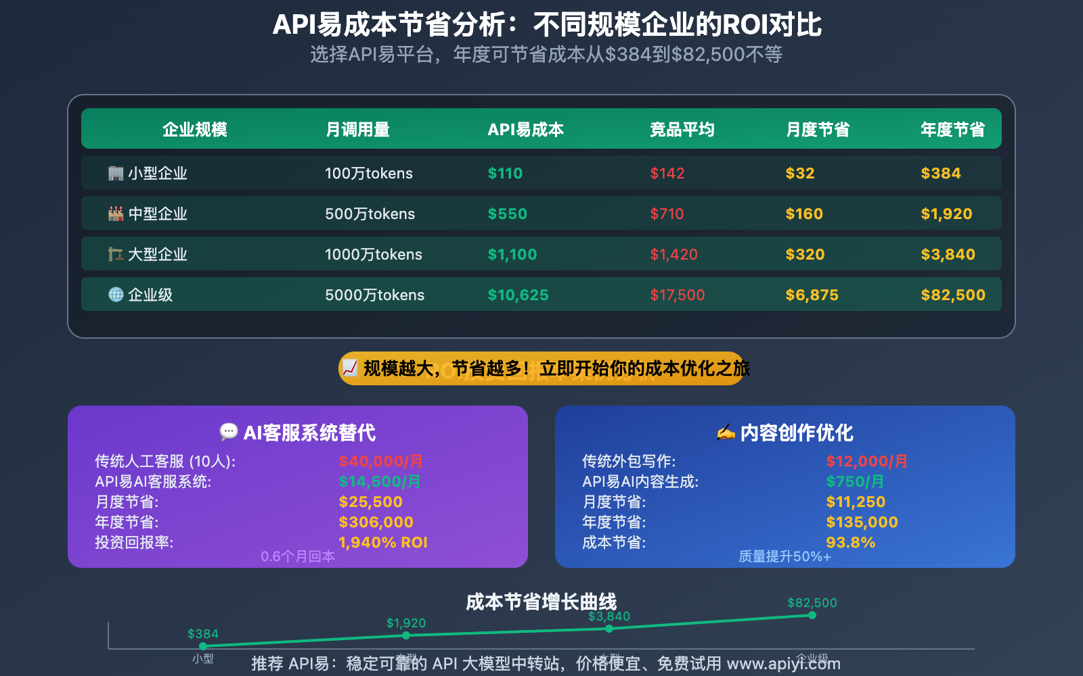Click the $82,500 data point on growth curve
This screenshot has width=1083, height=676.
pyautogui.click(x=812, y=615)
